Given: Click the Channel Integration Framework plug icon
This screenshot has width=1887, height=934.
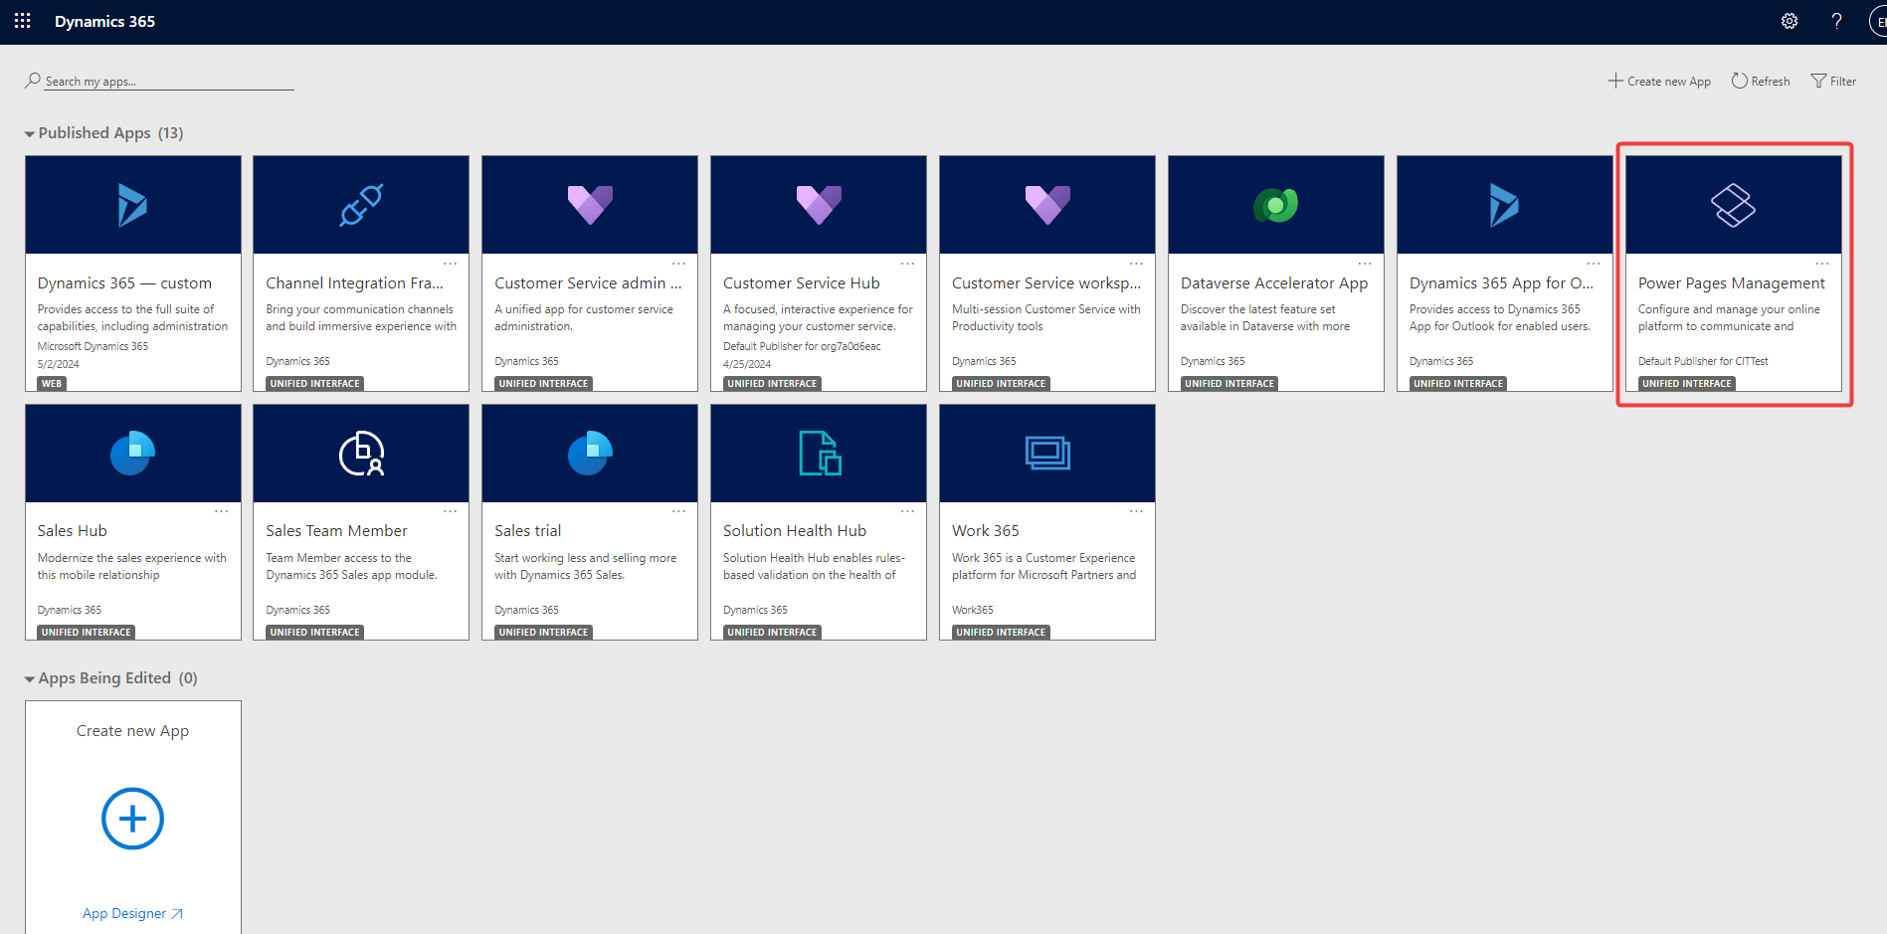Looking at the screenshot, I should click(x=361, y=205).
